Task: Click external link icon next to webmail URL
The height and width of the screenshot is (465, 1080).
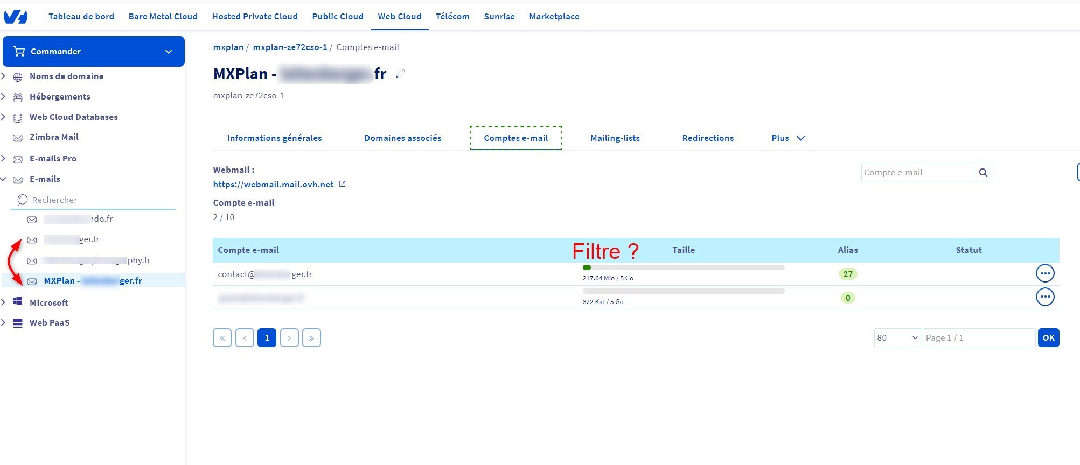Action: [342, 184]
